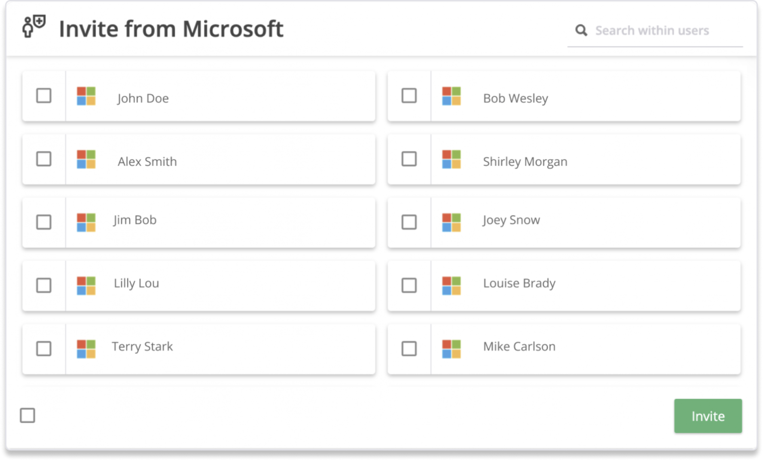Click the Microsoft logo next to Louise Brady

coord(451,286)
